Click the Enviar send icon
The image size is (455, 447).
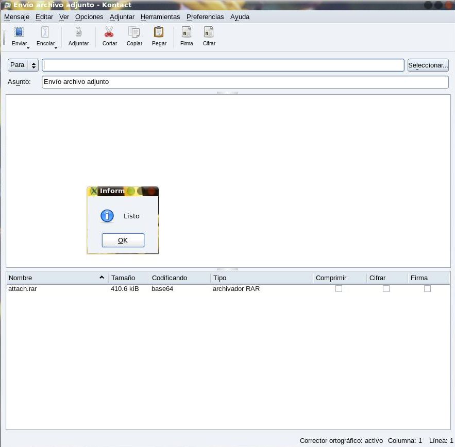pos(19,32)
